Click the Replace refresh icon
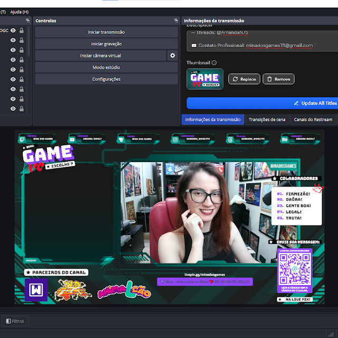This screenshot has width=338, height=338. (235, 79)
